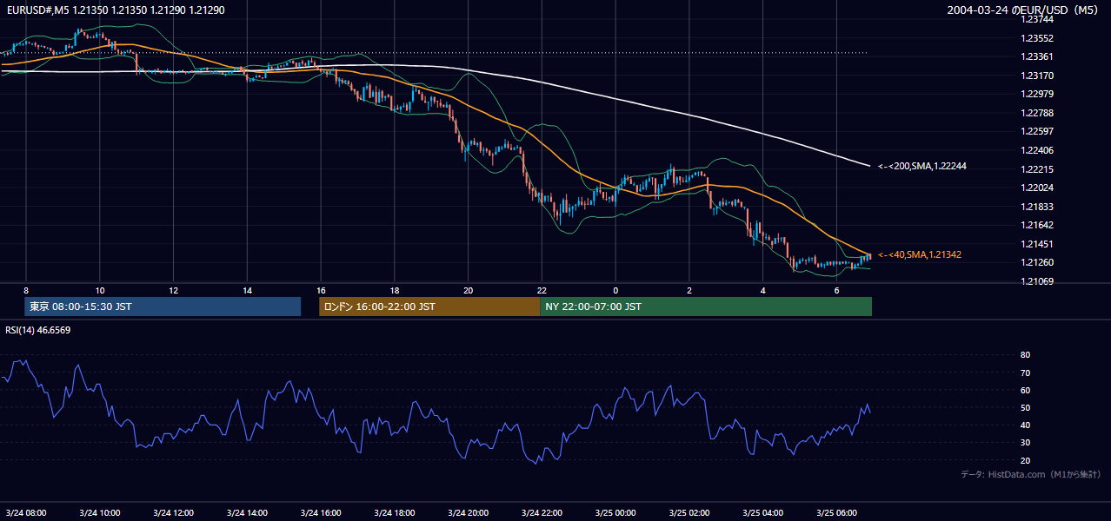The height and width of the screenshot is (521, 1111).
Task: Click price axis value 1.23361
Action: coord(1035,56)
